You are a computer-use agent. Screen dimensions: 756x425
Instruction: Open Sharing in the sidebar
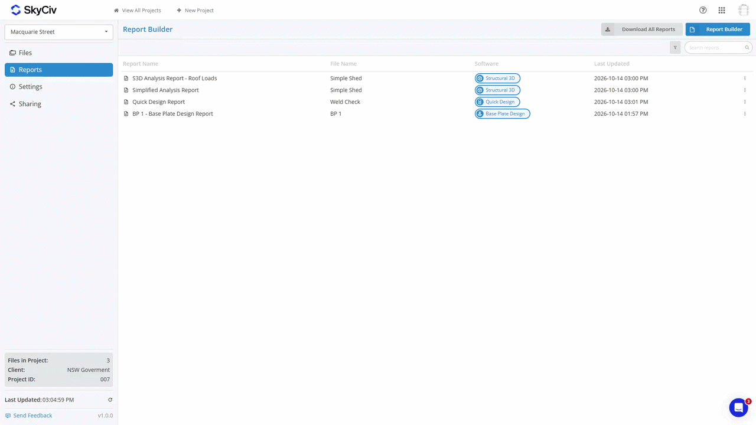(58, 104)
